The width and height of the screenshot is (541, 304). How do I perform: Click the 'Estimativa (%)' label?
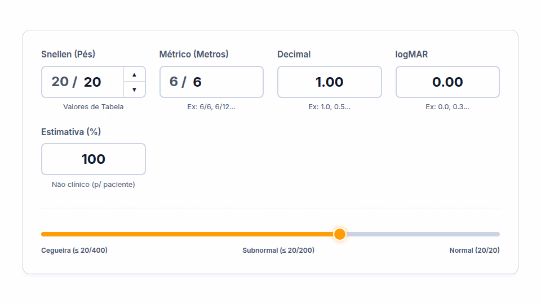pos(71,132)
